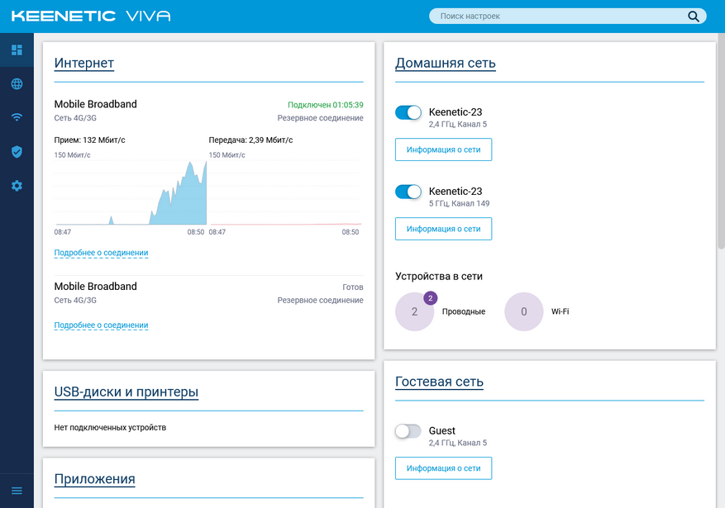Open the dashboard icon in the sidebar
The image size is (725, 508).
click(17, 50)
